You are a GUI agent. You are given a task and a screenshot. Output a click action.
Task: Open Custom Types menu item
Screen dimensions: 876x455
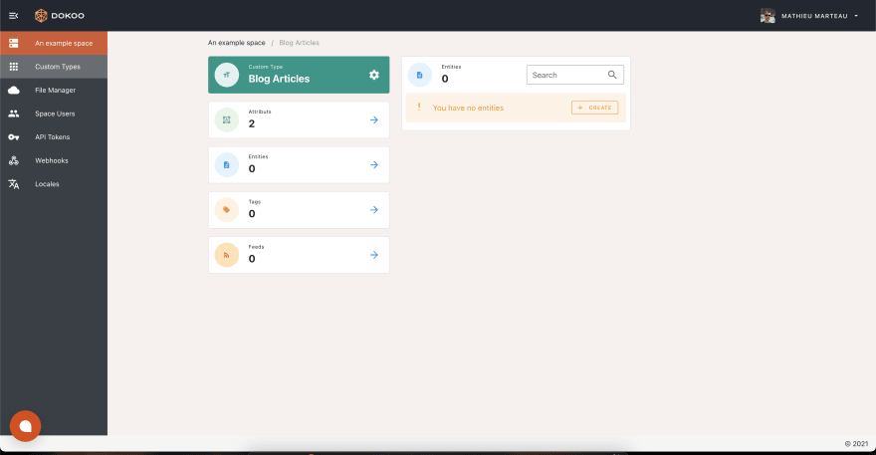[x=54, y=67]
